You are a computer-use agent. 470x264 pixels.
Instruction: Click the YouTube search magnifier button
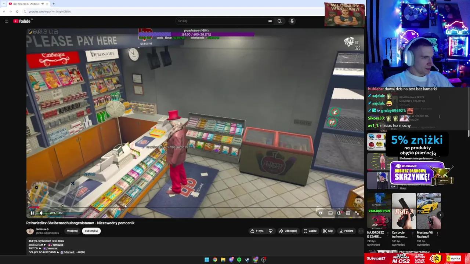point(279,21)
